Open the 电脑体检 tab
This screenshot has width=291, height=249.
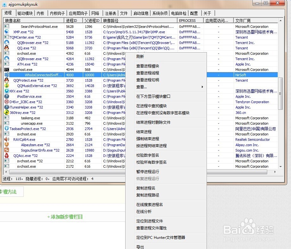179,13
